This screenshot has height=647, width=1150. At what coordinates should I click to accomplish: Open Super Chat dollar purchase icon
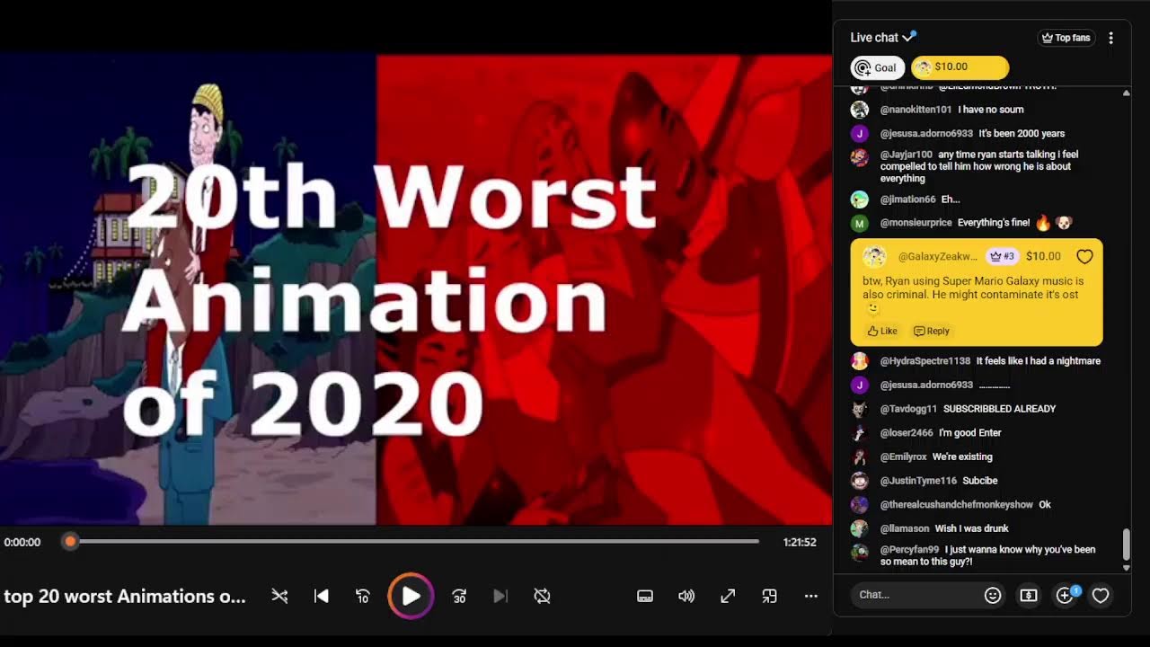(1029, 595)
